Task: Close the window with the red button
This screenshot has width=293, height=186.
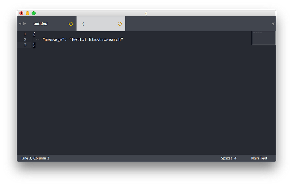Action: pos(21,13)
